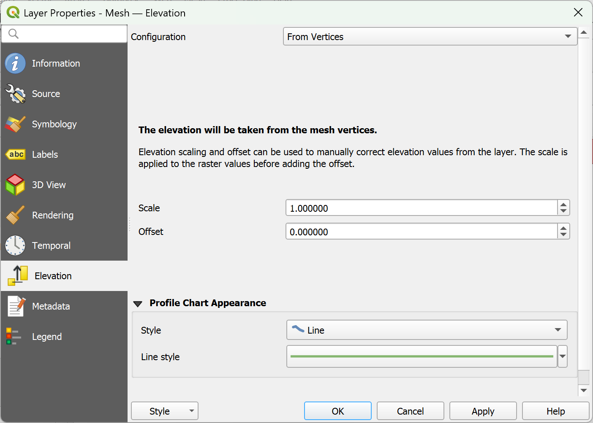The height and width of the screenshot is (423, 593).
Task: Open the profile Style Line dropdown
Action: (427, 330)
